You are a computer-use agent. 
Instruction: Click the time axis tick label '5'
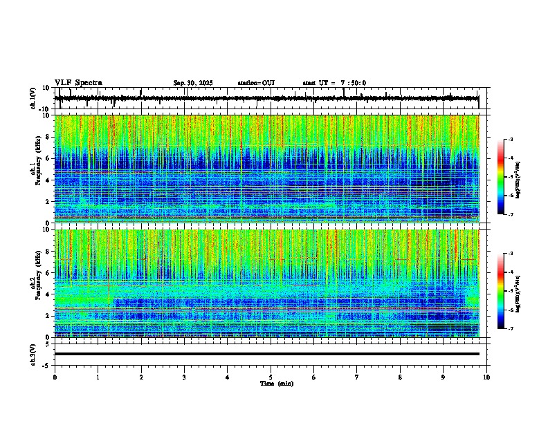tap(271, 377)
